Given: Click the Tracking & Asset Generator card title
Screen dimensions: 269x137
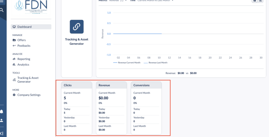Looking at the screenshot, I should pyautogui.click(x=77, y=42).
